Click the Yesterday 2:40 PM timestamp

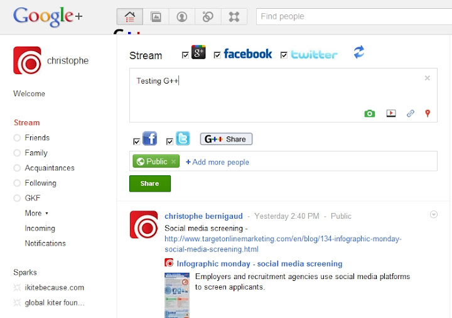287,216
